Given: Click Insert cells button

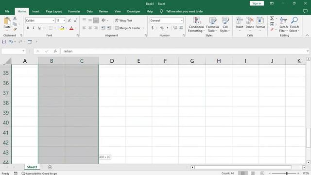Looking at the screenshot, I should (x=240, y=24).
